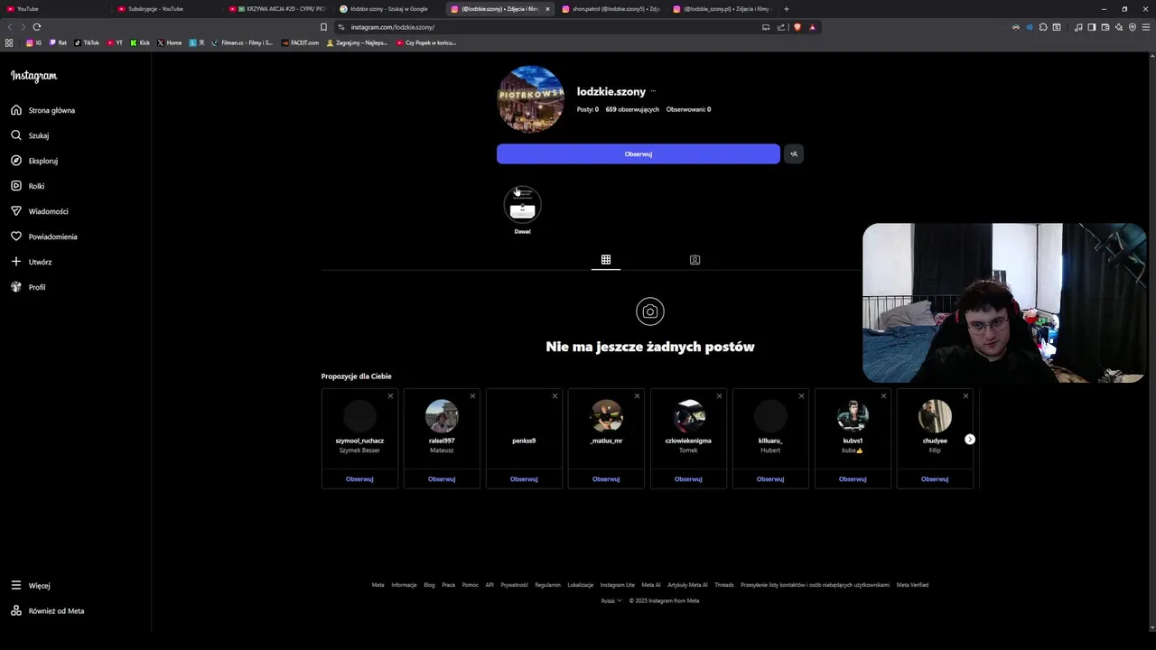This screenshot has height=650, width=1156.
Task: Follow chudyee via Obserwuj
Action: click(935, 479)
